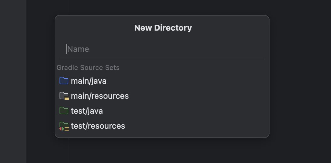Click the blue folder icon for main/java
This screenshot has height=163, width=331.
[x=64, y=81]
